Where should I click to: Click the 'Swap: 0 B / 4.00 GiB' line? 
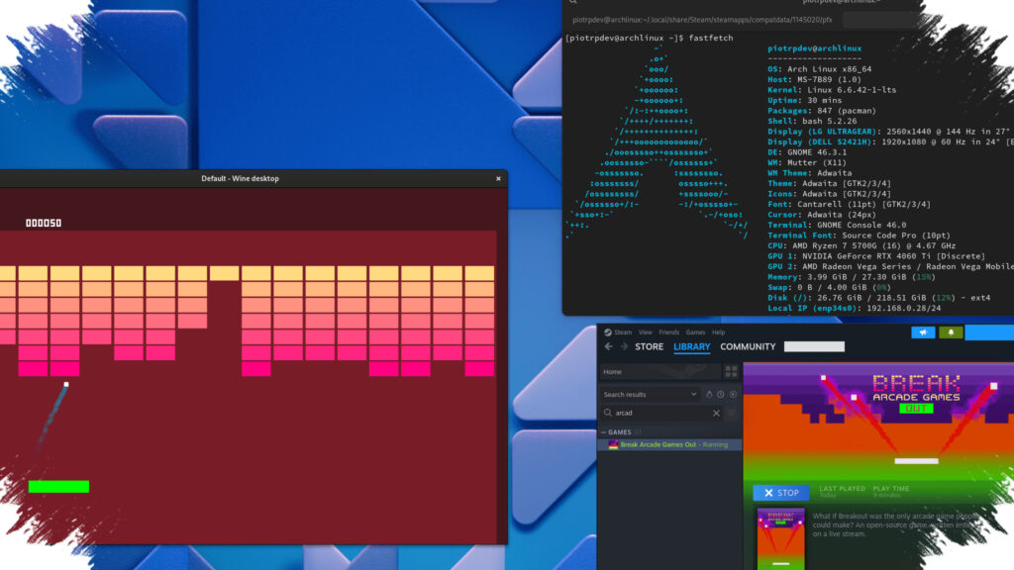pyautogui.click(x=829, y=287)
